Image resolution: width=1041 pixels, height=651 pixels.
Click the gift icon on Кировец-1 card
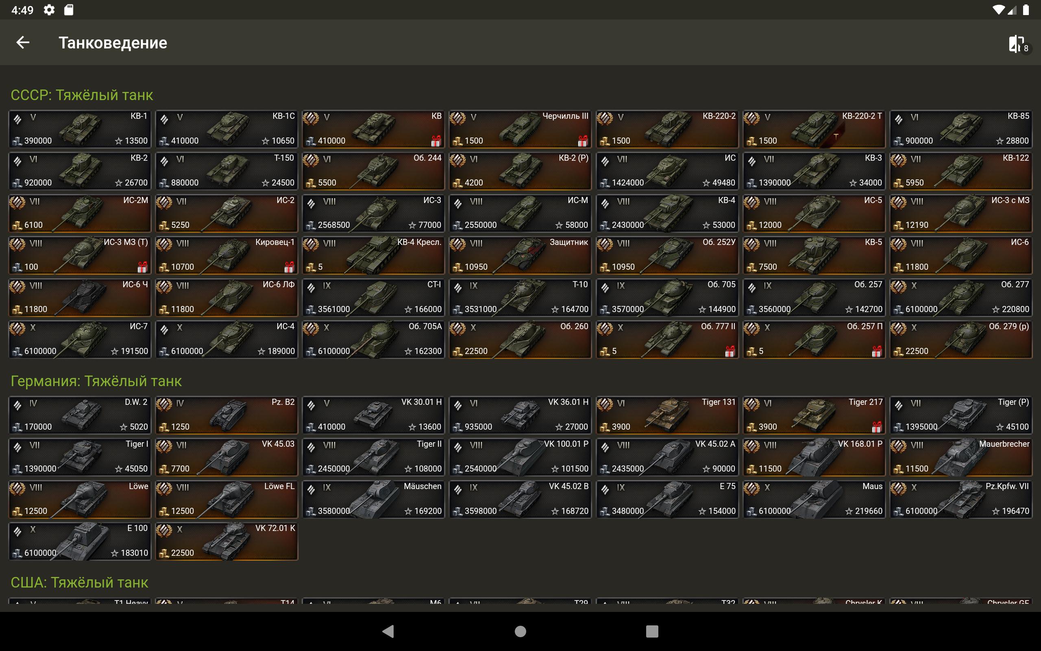pyautogui.click(x=289, y=267)
